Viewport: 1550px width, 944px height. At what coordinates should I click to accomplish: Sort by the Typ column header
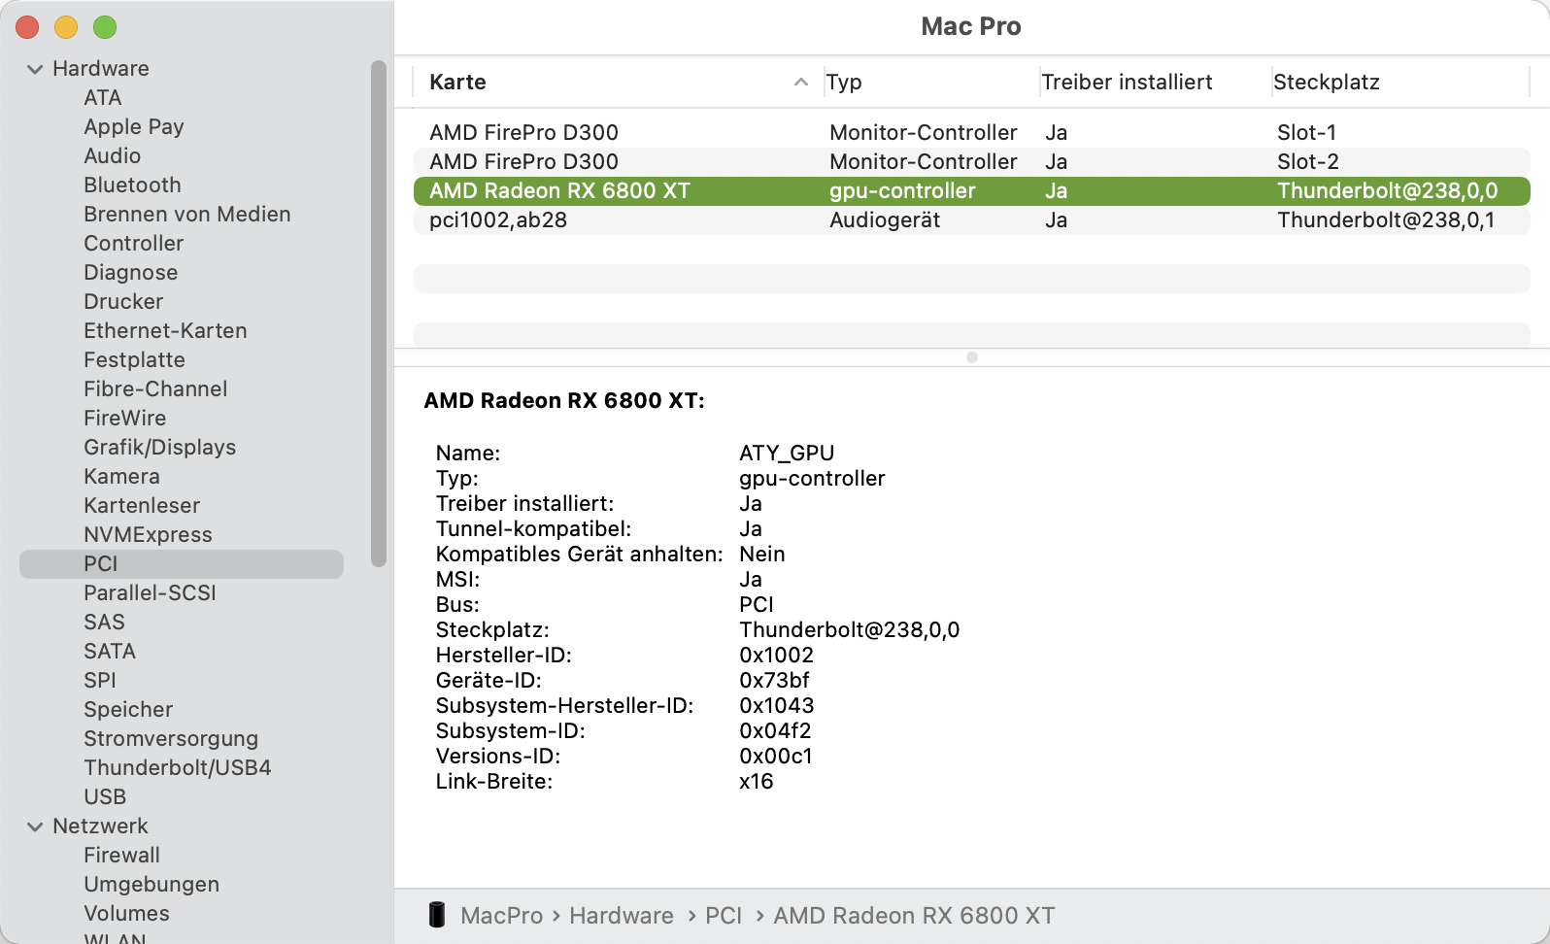point(844,83)
